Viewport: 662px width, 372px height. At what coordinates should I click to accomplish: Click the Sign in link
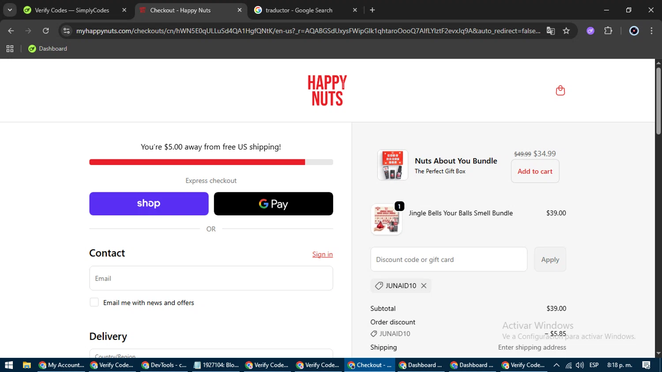323,254
